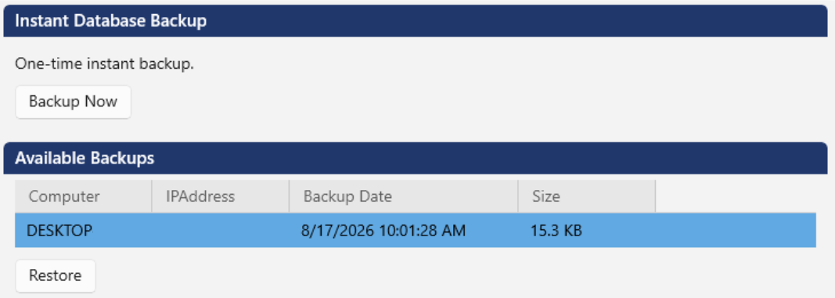835x298 pixels.
Task: Click the 10:01:28 AM time text
Action: click(423, 231)
